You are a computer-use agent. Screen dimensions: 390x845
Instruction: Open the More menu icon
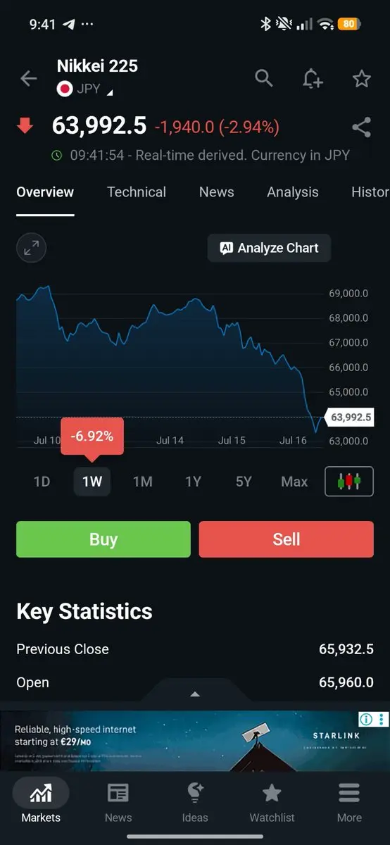pos(349,802)
